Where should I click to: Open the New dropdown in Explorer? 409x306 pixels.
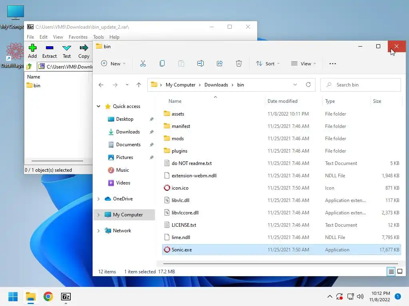coord(113,63)
